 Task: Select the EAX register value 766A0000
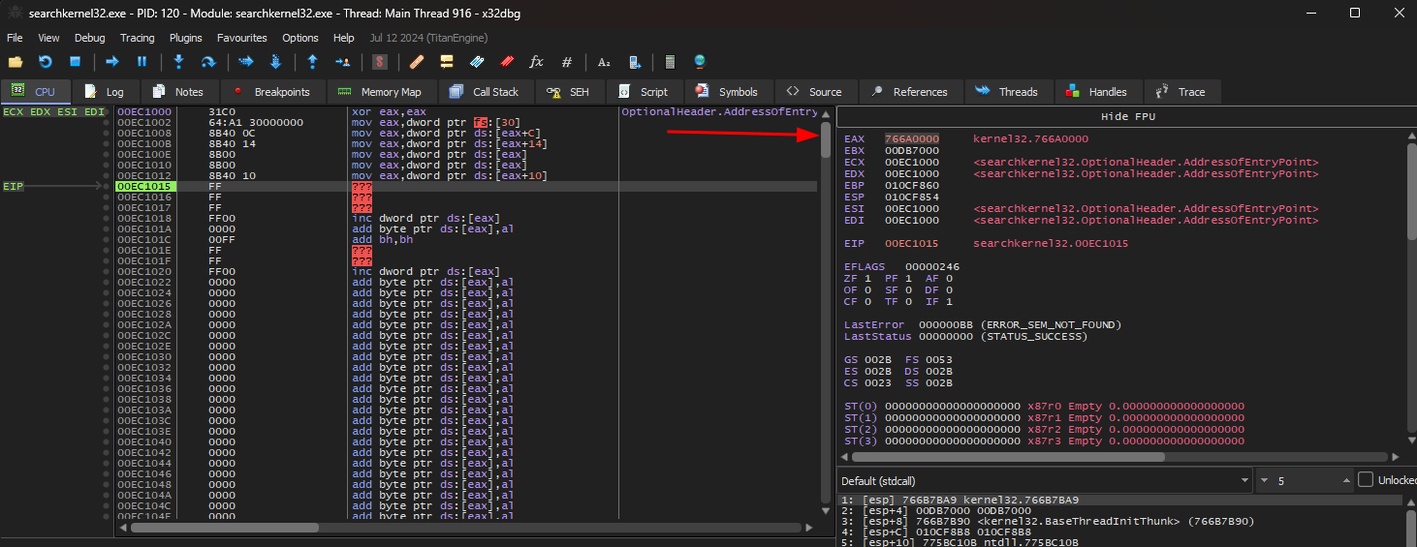[912, 139]
